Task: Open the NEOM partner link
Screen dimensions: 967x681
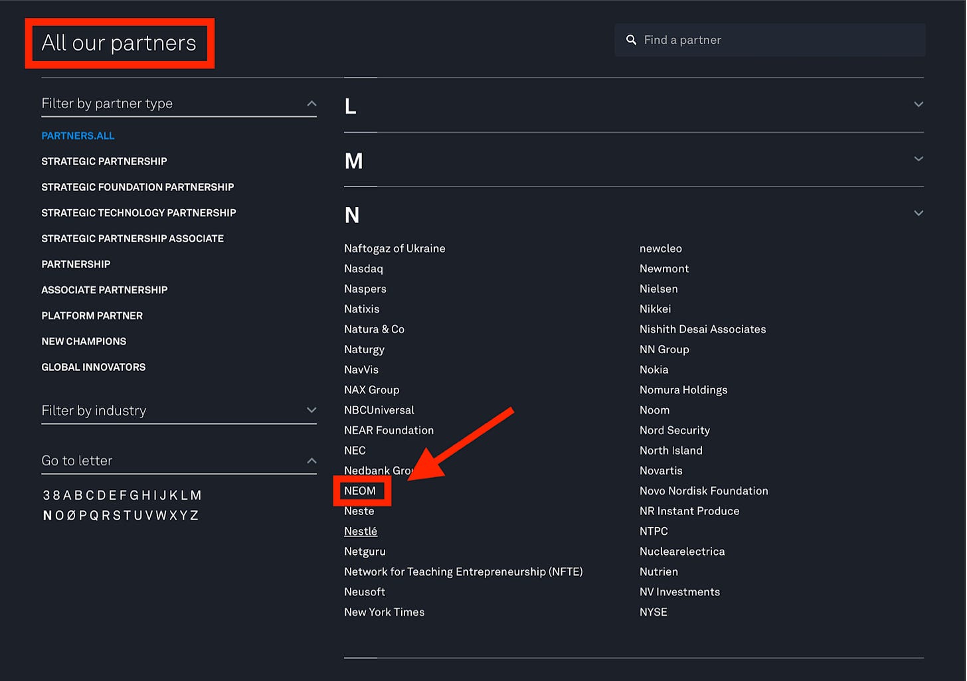Action: pyautogui.click(x=360, y=491)
